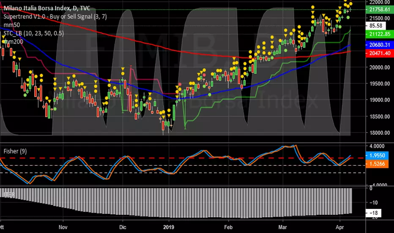Viewport: 394px width, 233px height.
Task: Open the STC_LB indicator label
Action: [x=33, y=33]
